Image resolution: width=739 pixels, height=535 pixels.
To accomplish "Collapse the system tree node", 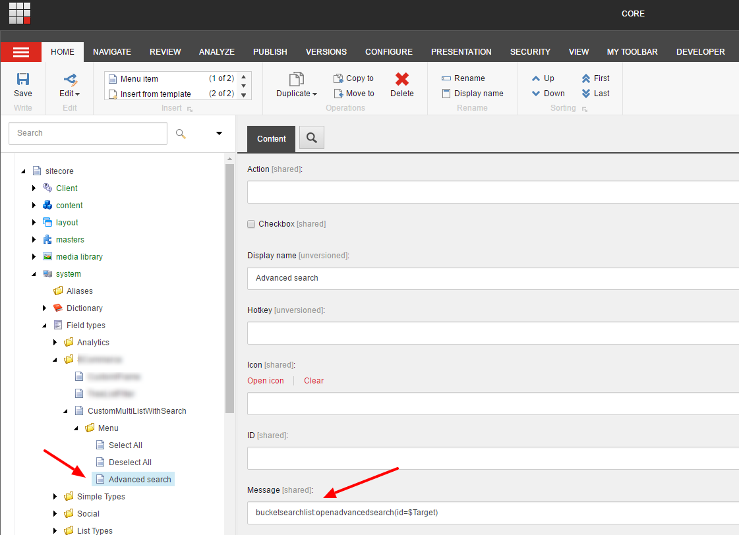I will click(34, 274).
